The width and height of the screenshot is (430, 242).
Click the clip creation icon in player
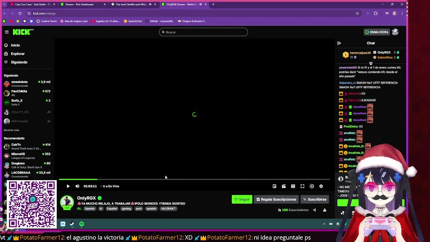point(284,186)
